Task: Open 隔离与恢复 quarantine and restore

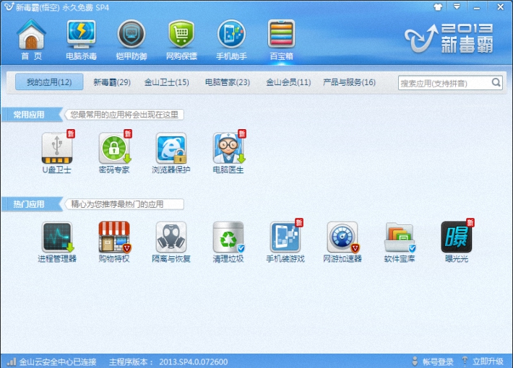Action: (171, 237)
